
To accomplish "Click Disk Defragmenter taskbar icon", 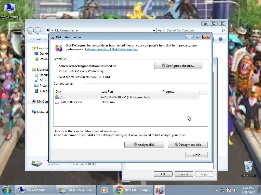I will (x=160, y=190).
